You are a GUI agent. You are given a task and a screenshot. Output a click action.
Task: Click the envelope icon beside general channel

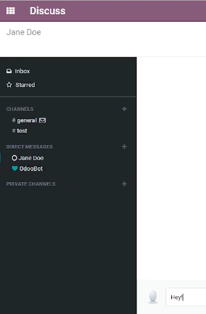click(43, 121)
